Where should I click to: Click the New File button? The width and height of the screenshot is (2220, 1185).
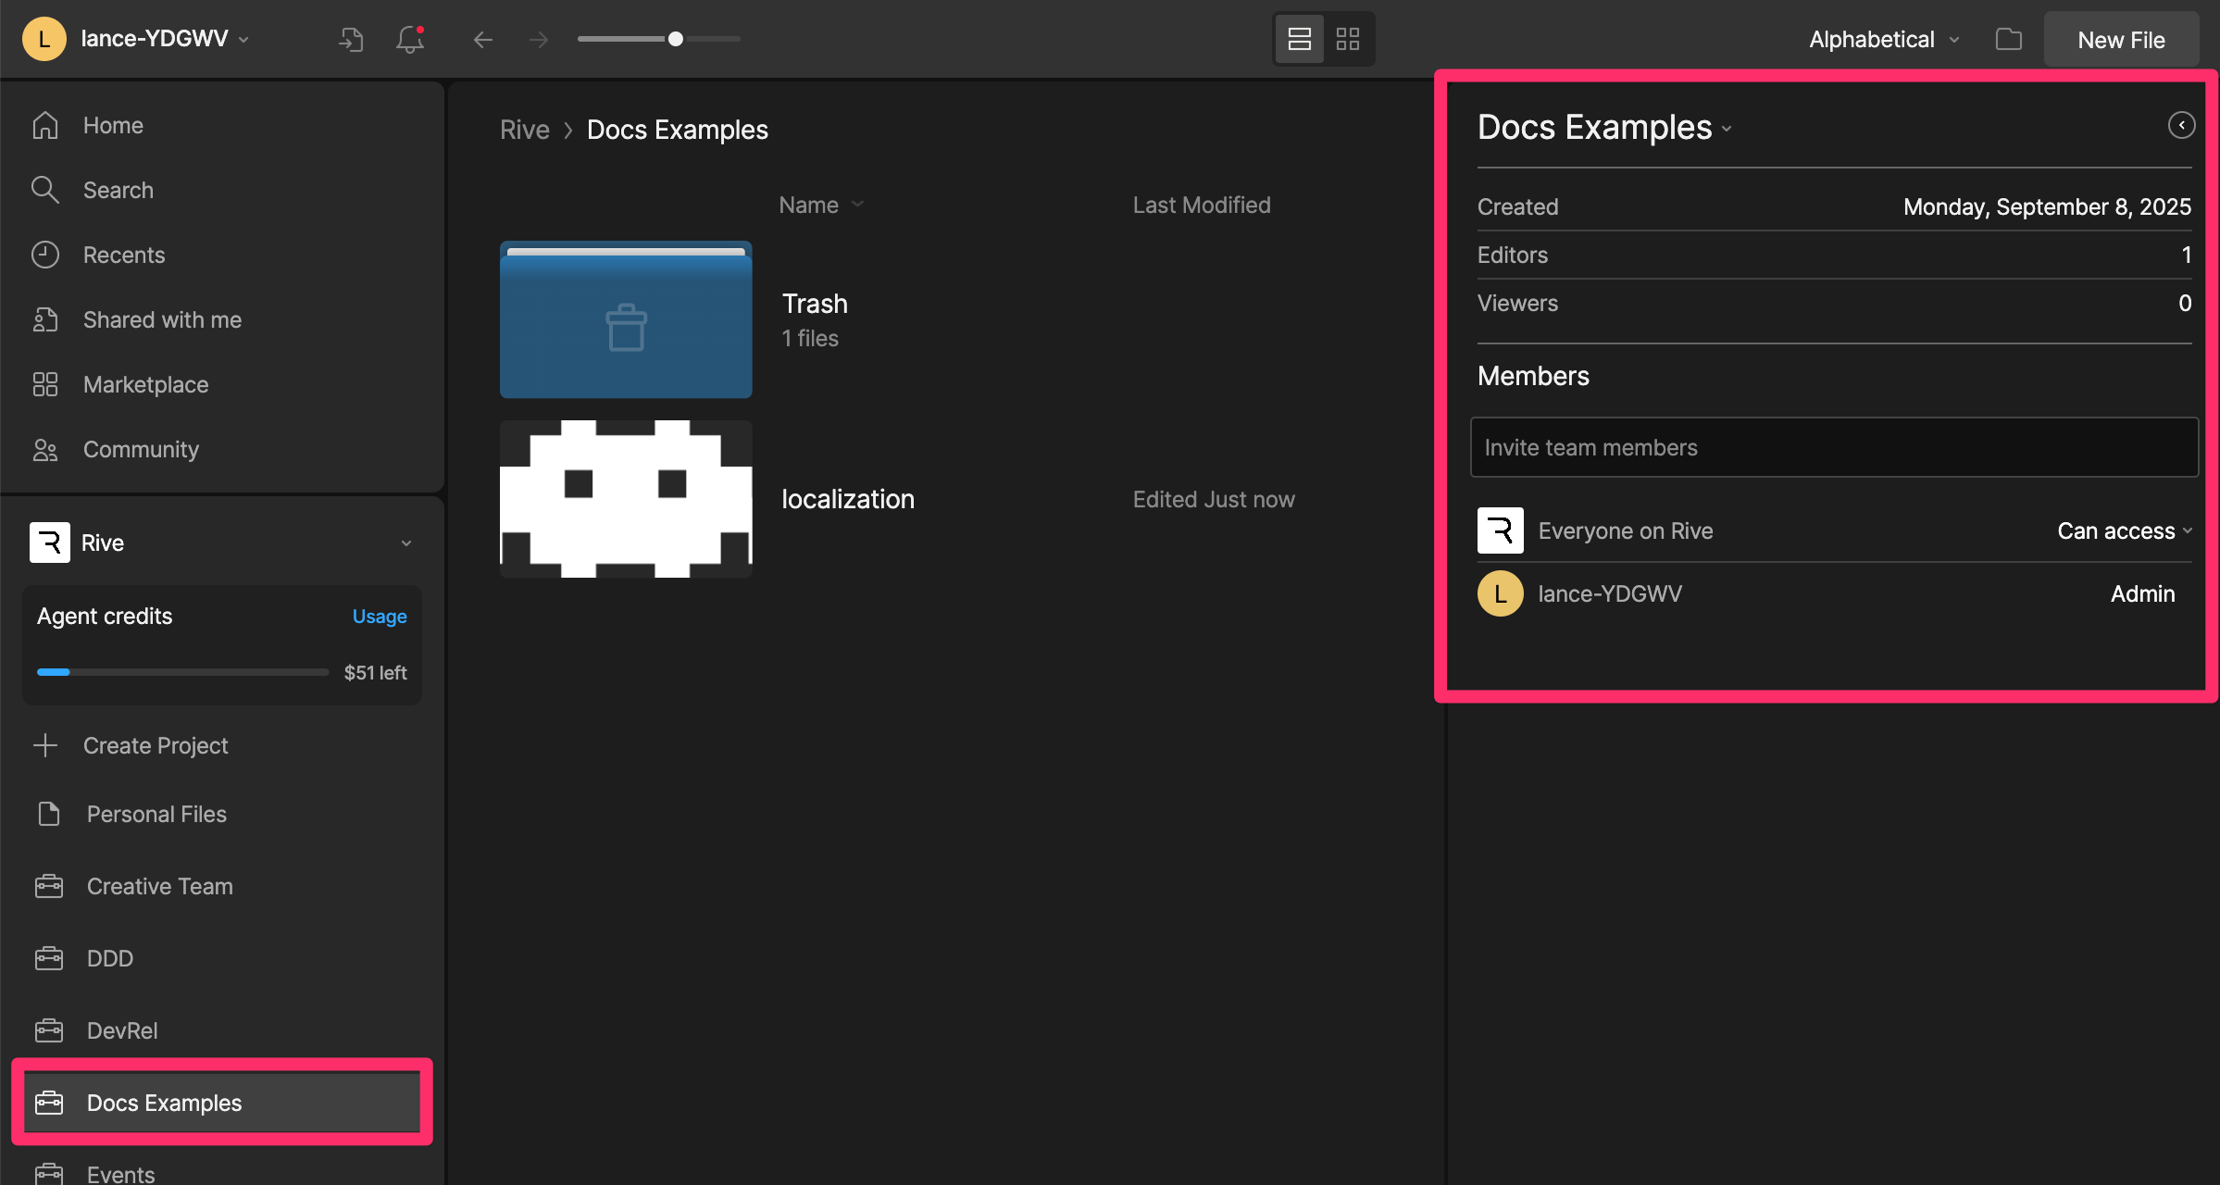[2121, 40]
